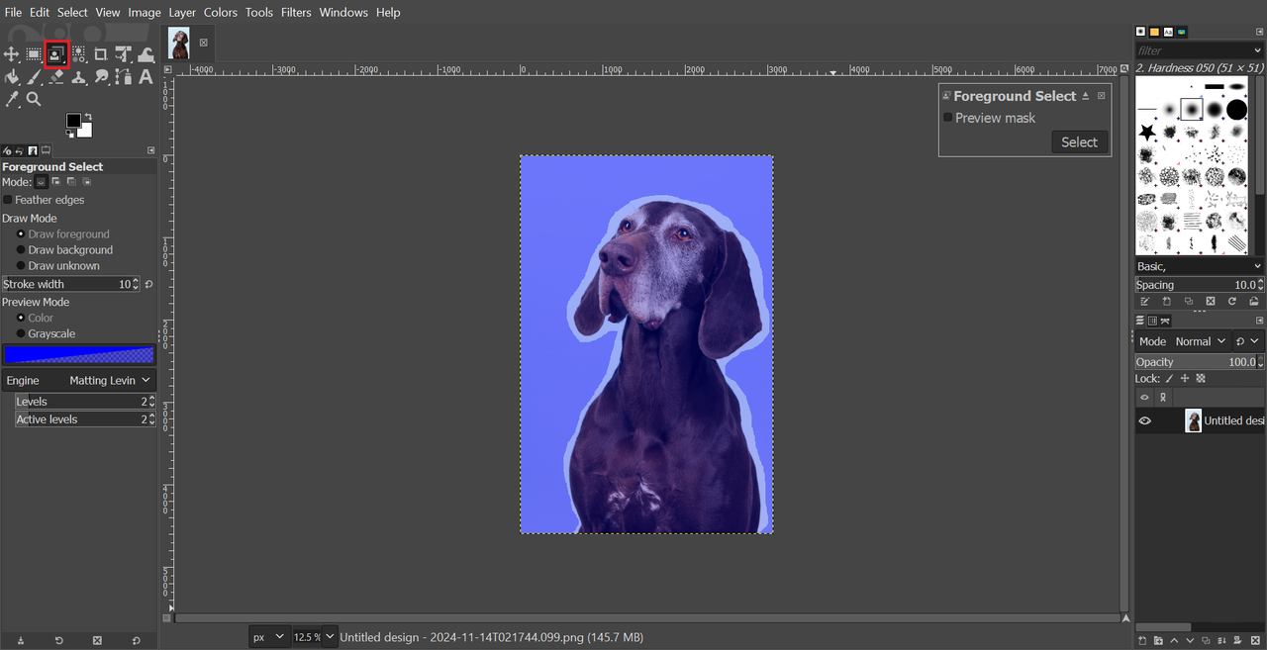Screen dimensions: 1267x650
Task: Click Intersect selection mode icon
Action: [86, 182]
